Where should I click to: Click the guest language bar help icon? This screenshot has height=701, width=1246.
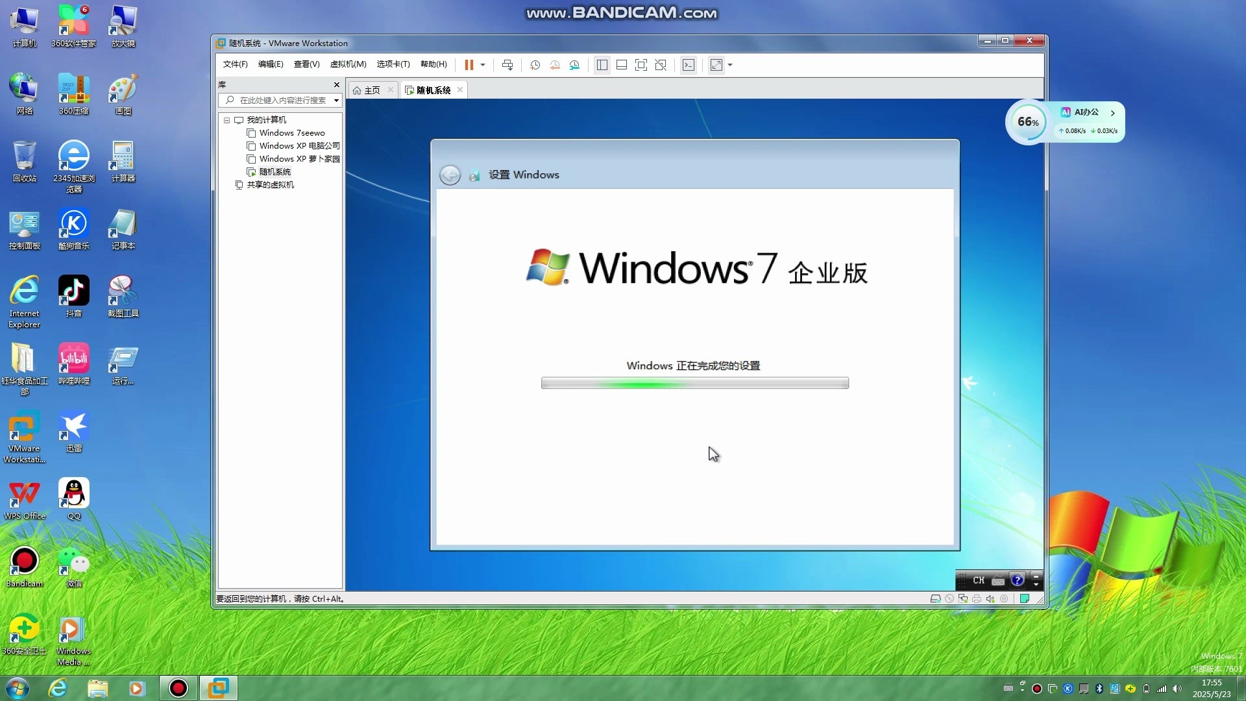1017,580
